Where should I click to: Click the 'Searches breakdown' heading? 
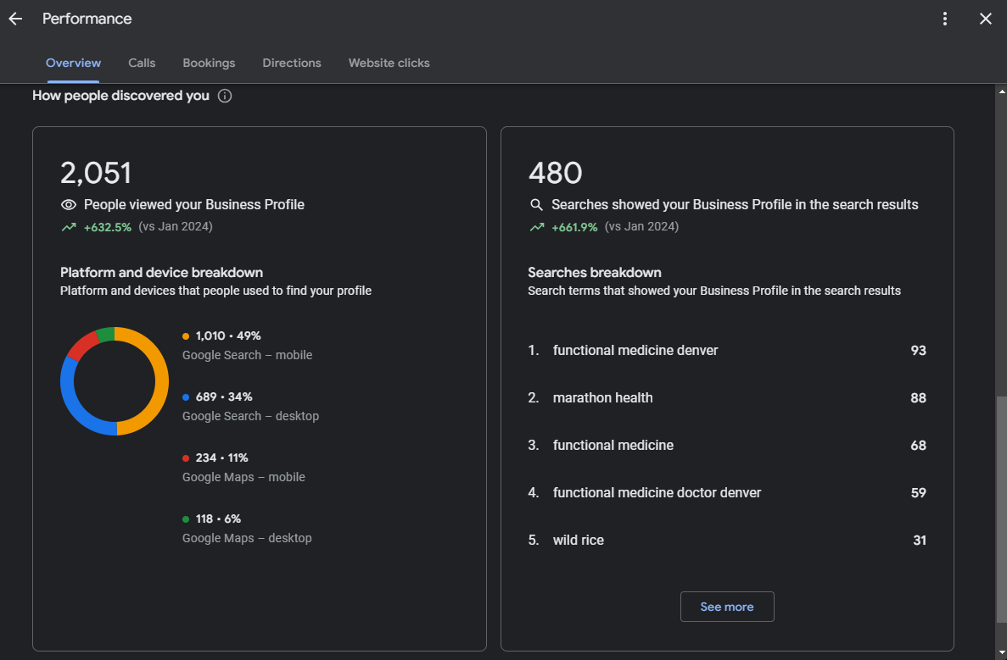[x=594, y=273]
